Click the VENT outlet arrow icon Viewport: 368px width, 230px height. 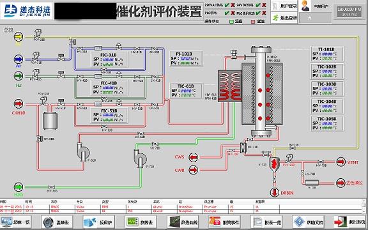coord(341,162)
